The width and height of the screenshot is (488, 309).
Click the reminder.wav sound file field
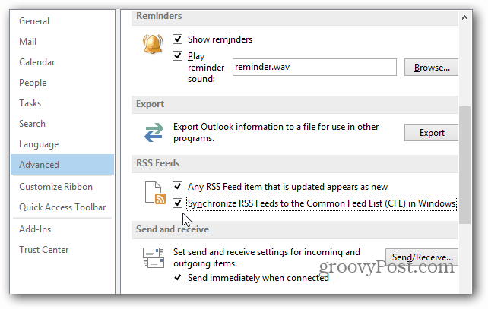pyautogui.click(x=315, y=67)
